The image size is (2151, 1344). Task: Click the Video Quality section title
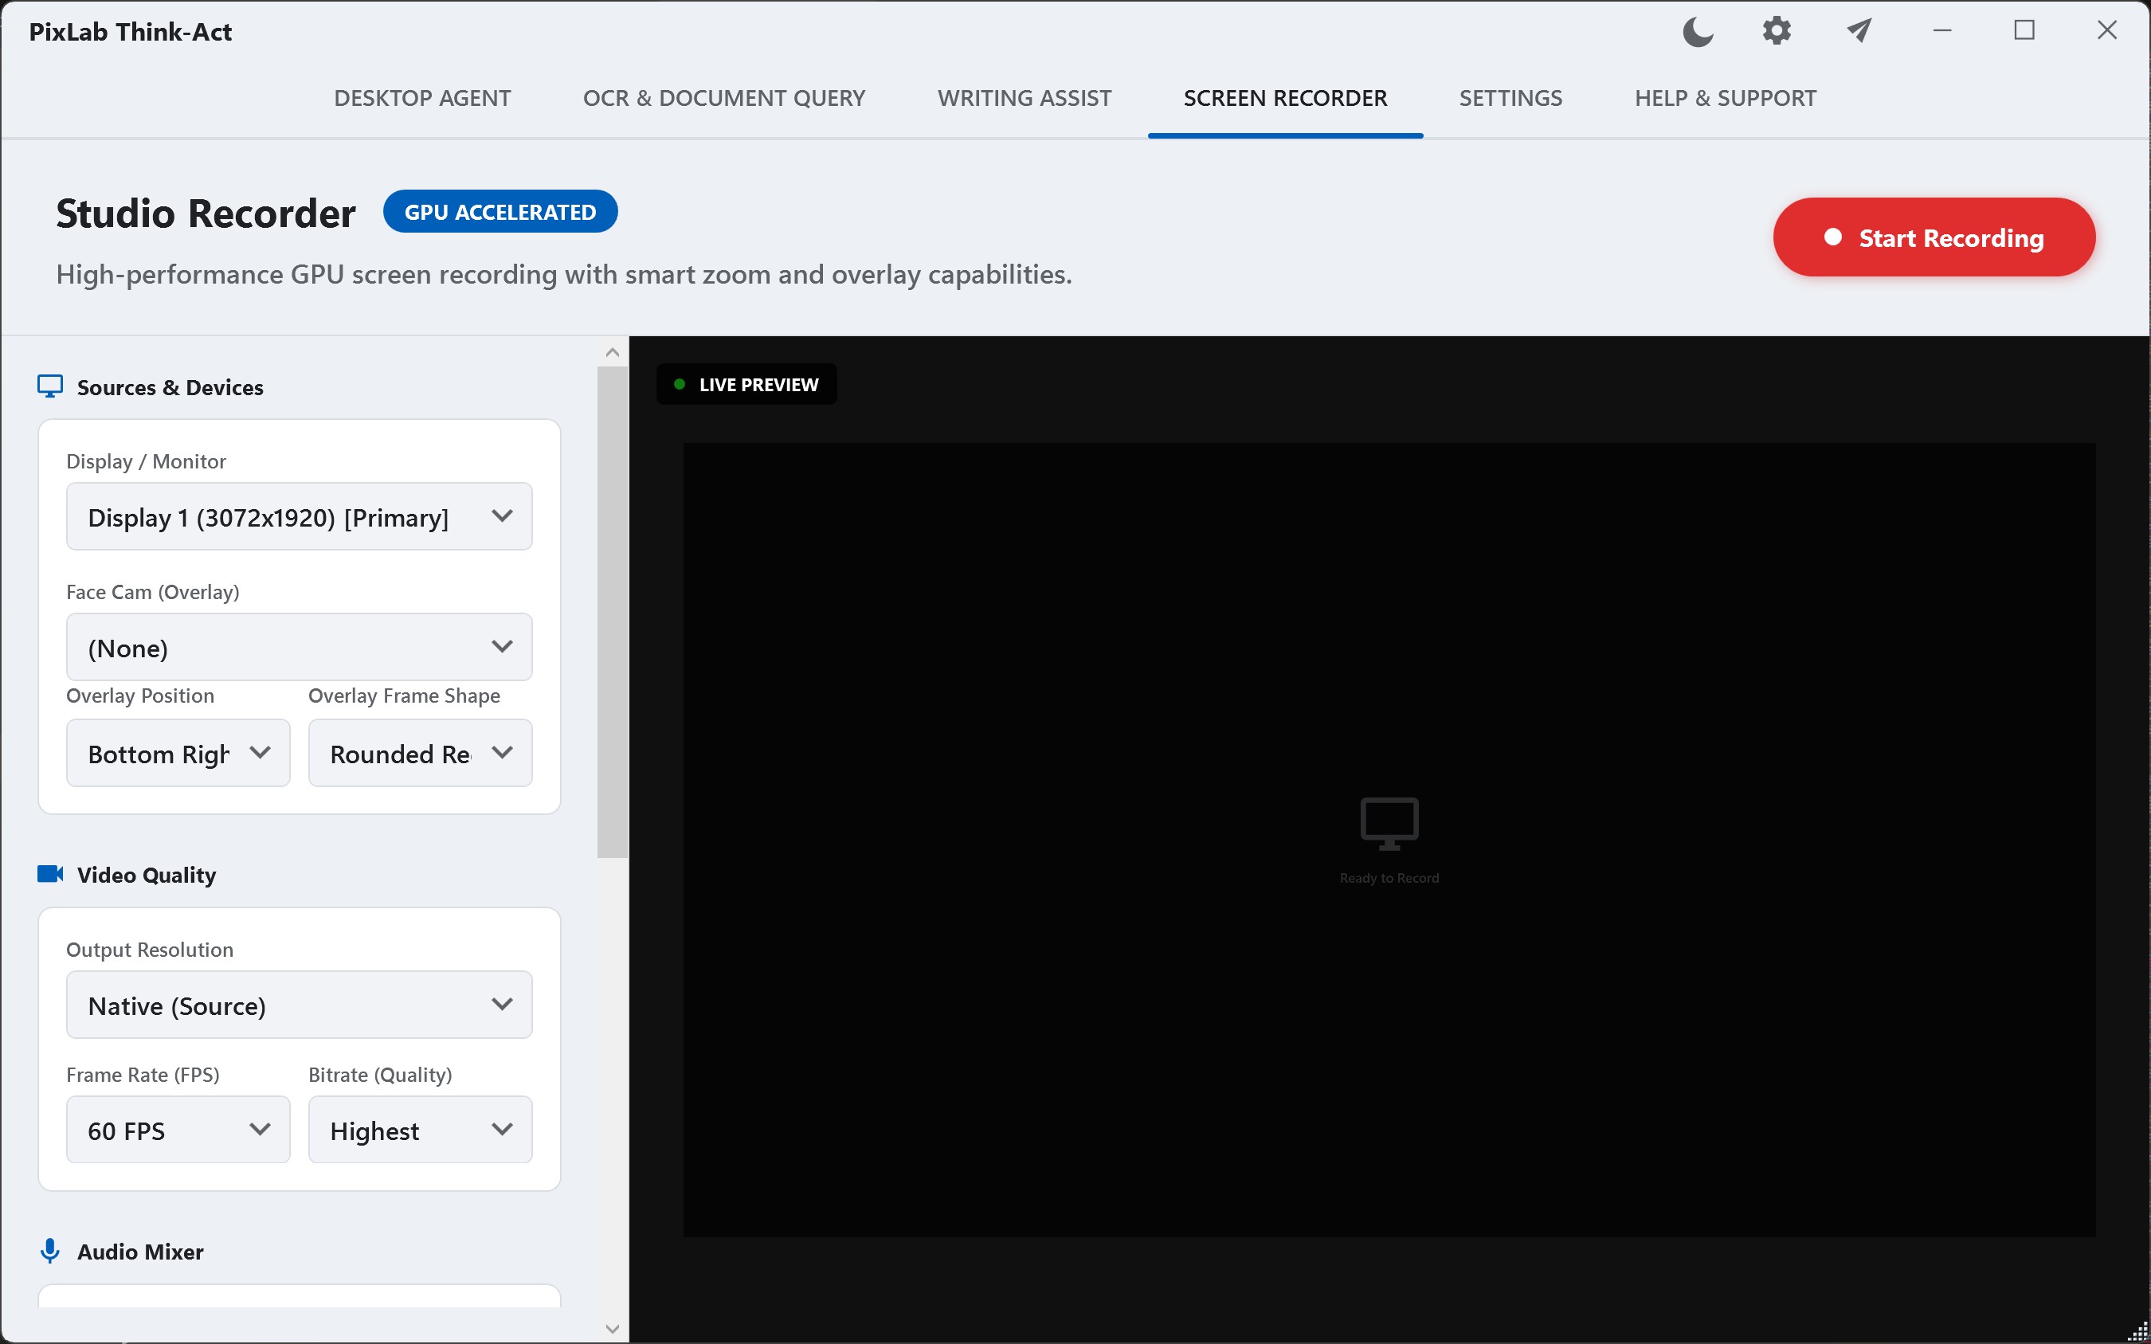(147, 875)
